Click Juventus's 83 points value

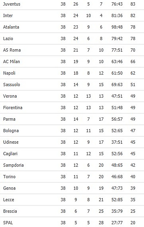click(x=133, y=4)
